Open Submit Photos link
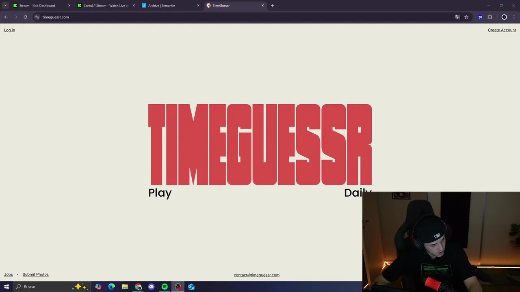The image size is (520, 292). 35,275
